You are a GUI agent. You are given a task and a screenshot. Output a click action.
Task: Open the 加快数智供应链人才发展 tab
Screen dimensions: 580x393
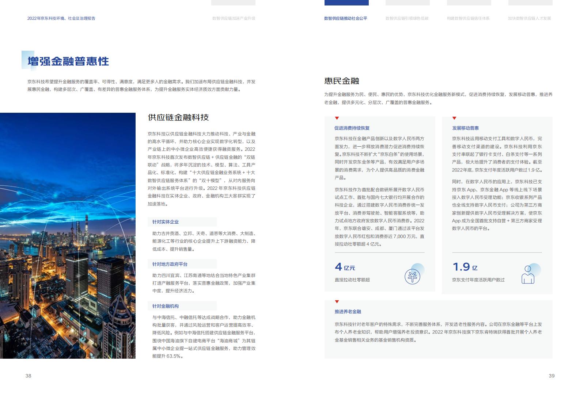[x=529, y=18]
